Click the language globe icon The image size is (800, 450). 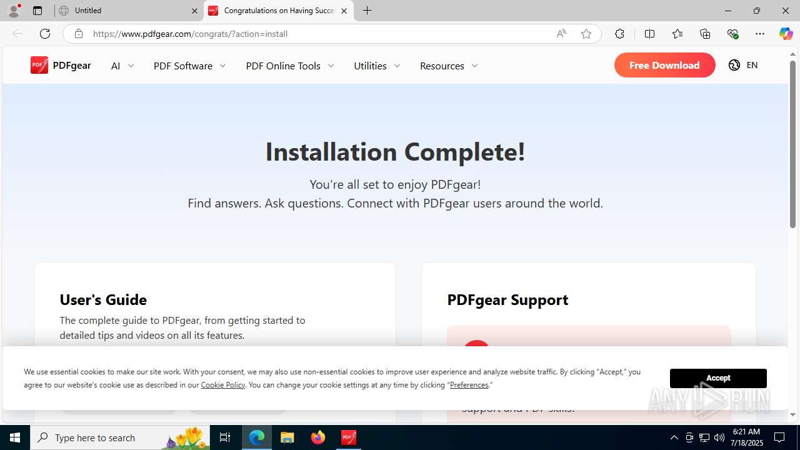click(734, 65)
